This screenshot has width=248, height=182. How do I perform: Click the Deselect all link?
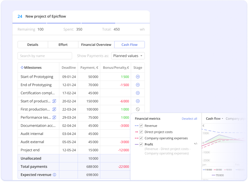[189, 119]
